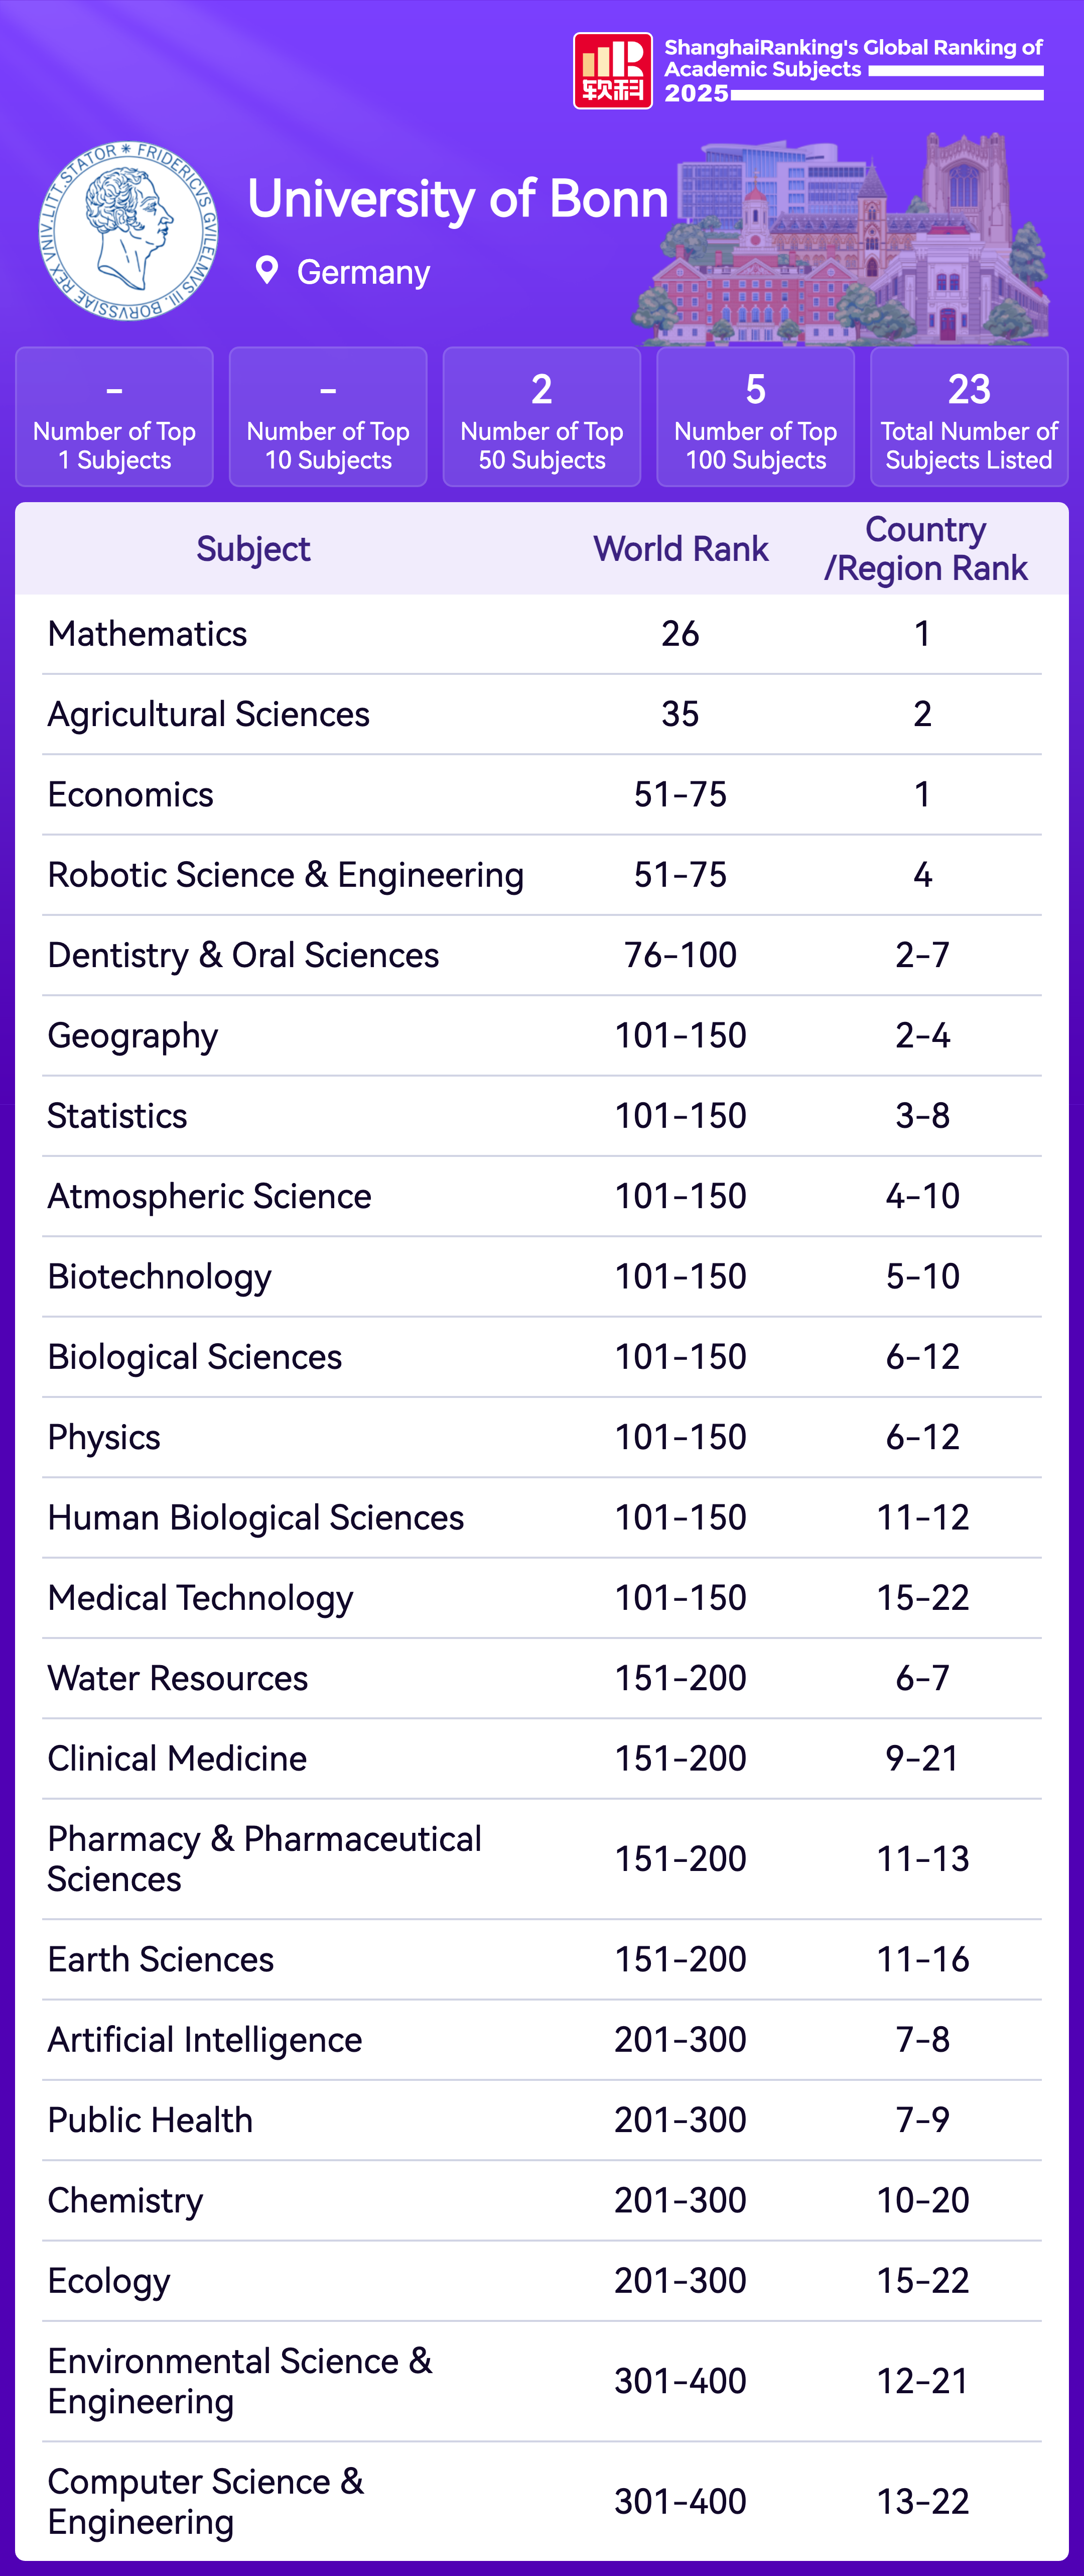Open the Artificial Intelligence subject row
Image resolution: width=1084 pixels, height=2576 pixels.
pyautogui.click(x=205, y=2039)
